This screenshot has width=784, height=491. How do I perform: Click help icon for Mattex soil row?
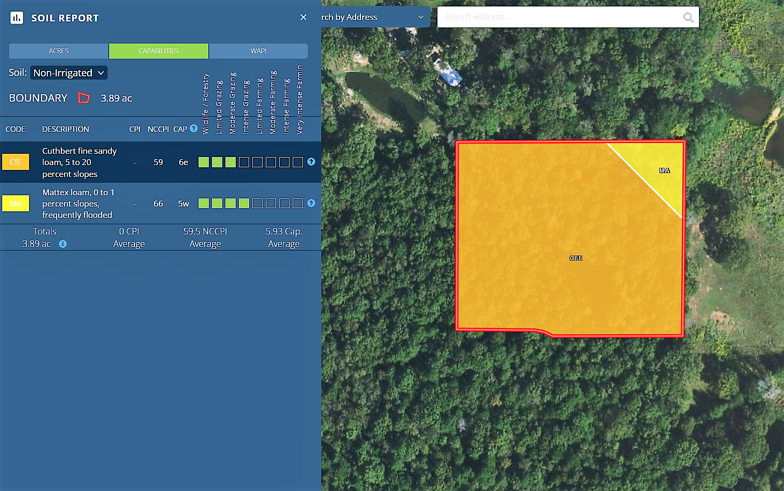pos(311,203)
